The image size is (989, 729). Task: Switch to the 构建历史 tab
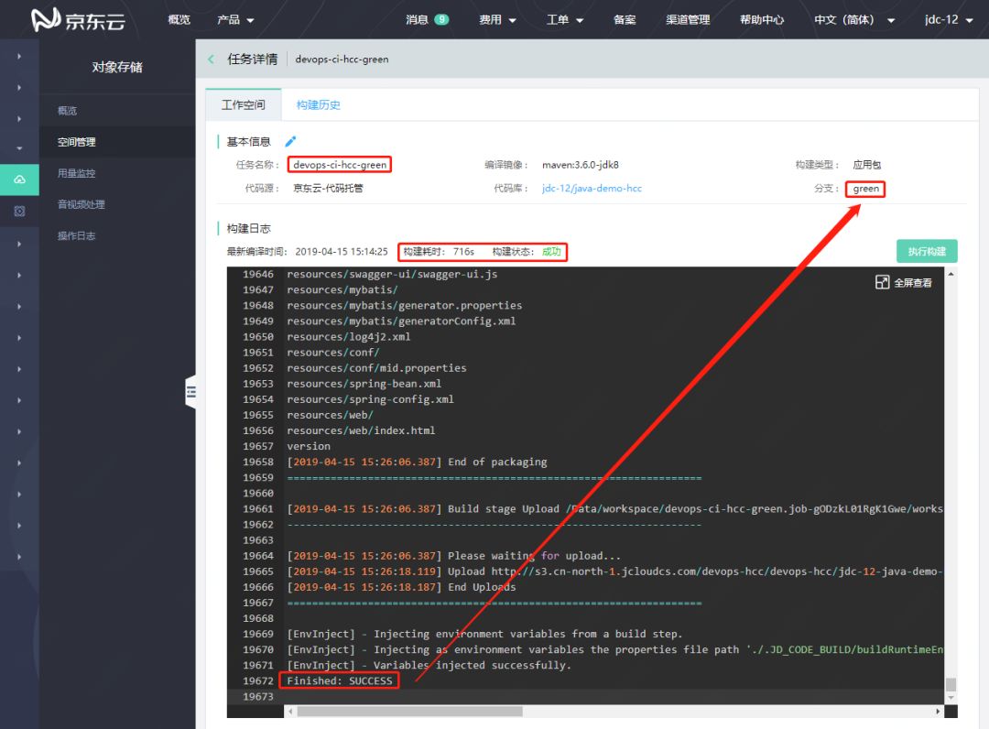[x=319, y=104]
